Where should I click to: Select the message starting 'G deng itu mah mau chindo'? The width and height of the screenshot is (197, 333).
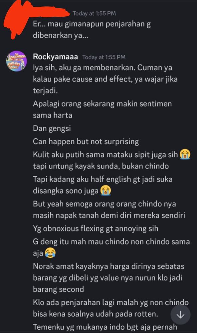pos(111,247)
